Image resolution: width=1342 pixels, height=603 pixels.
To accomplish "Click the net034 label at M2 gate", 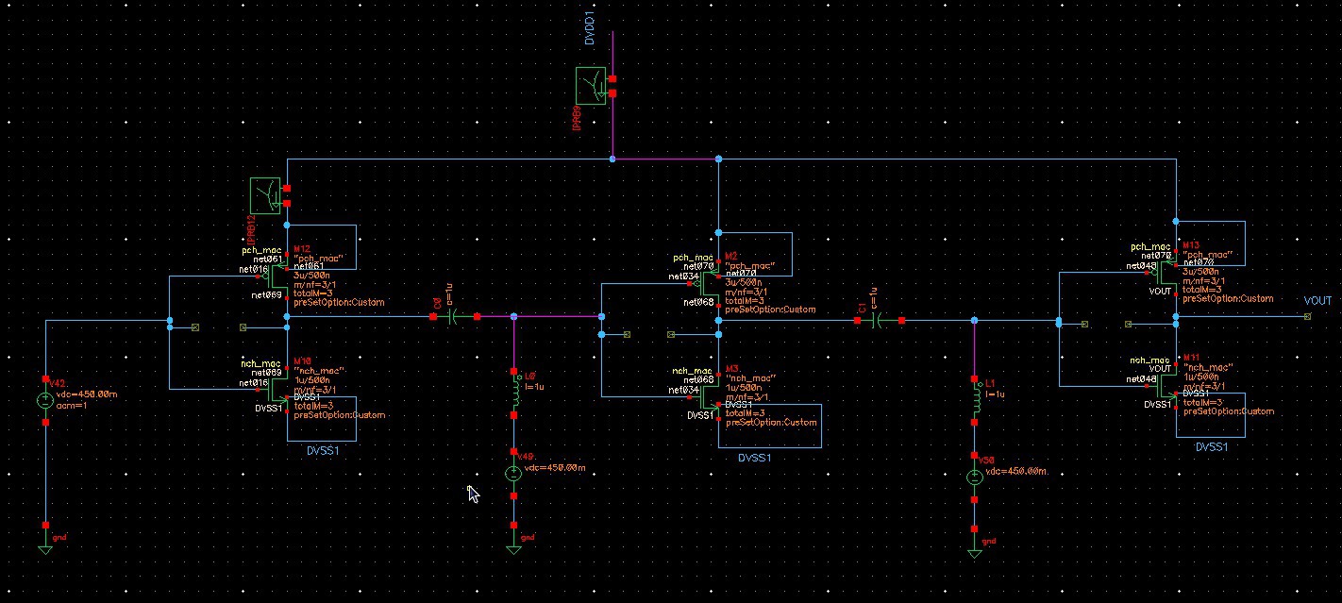I will [684, 276].
